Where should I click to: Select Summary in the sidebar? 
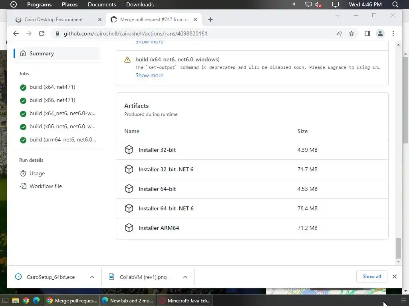pyautogui.click(x=57, y=53)
